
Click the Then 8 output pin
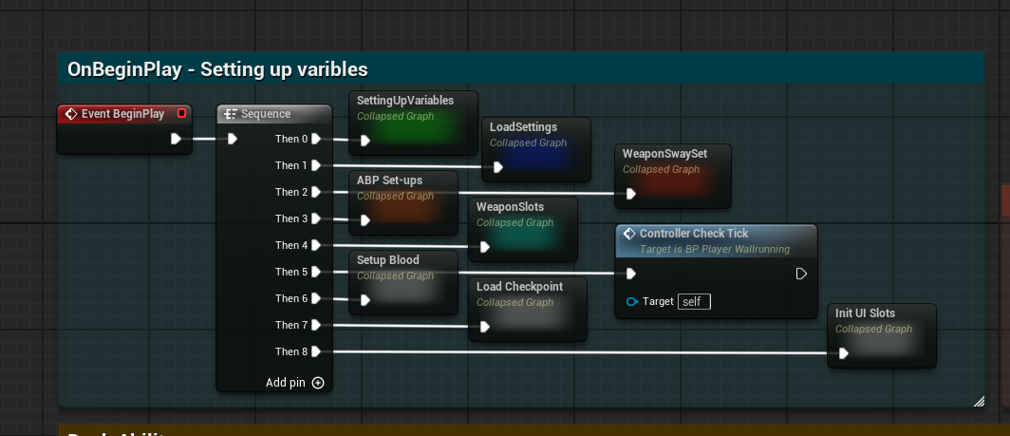click(316, 351)
